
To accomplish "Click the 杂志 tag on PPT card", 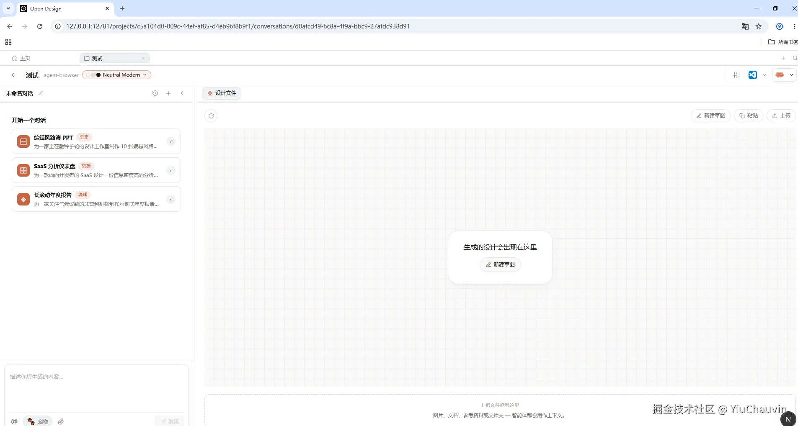I will (84, 137).
